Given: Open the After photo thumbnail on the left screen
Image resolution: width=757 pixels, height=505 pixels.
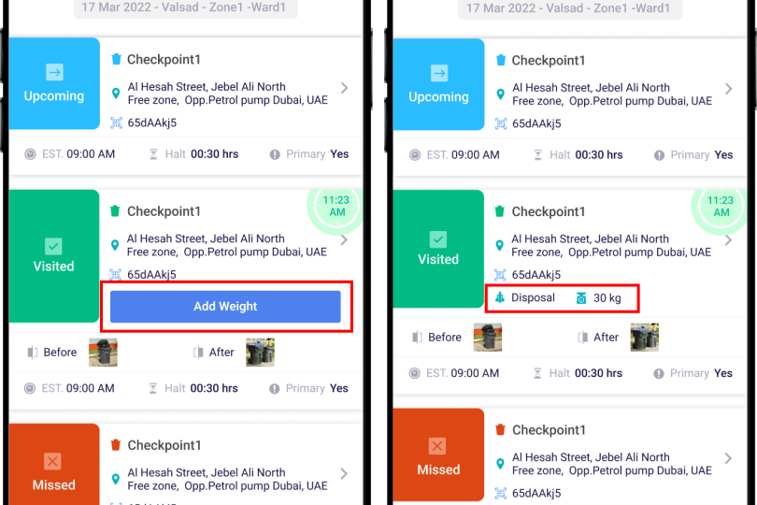Looking at the screenshot, I should [x=260, y=353].
